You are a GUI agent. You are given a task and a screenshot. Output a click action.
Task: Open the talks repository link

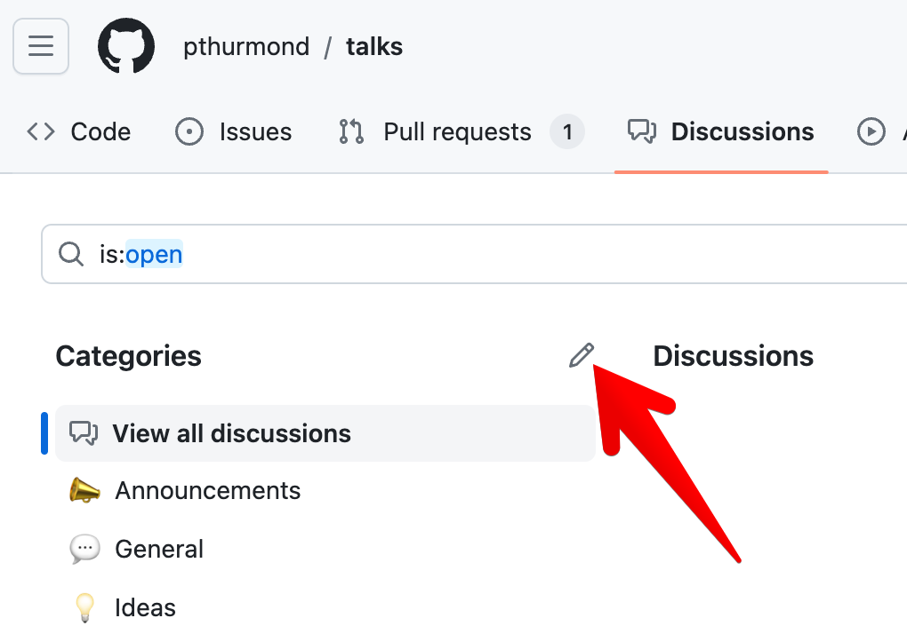373,46
